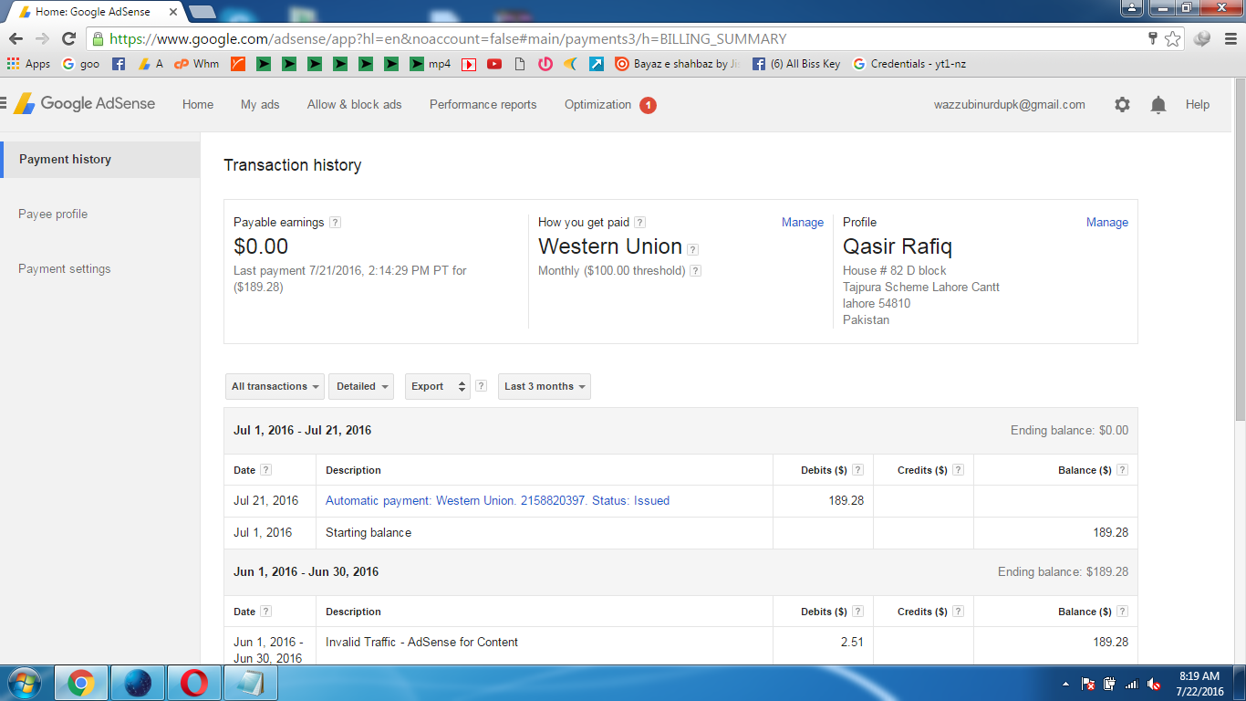Open the notifications bell icon
1246x701 pixels.
point(1158,105)
